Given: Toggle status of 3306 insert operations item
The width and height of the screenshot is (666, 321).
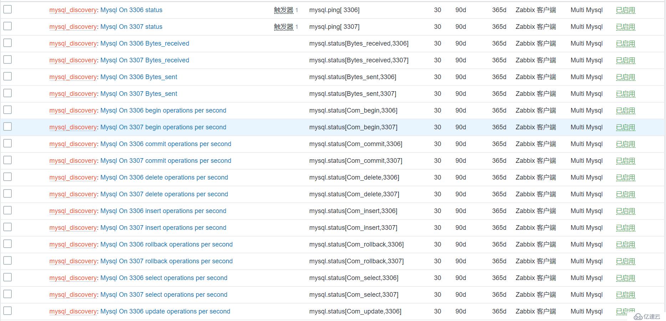Looking at the screenshot, I should pos(626,211).
